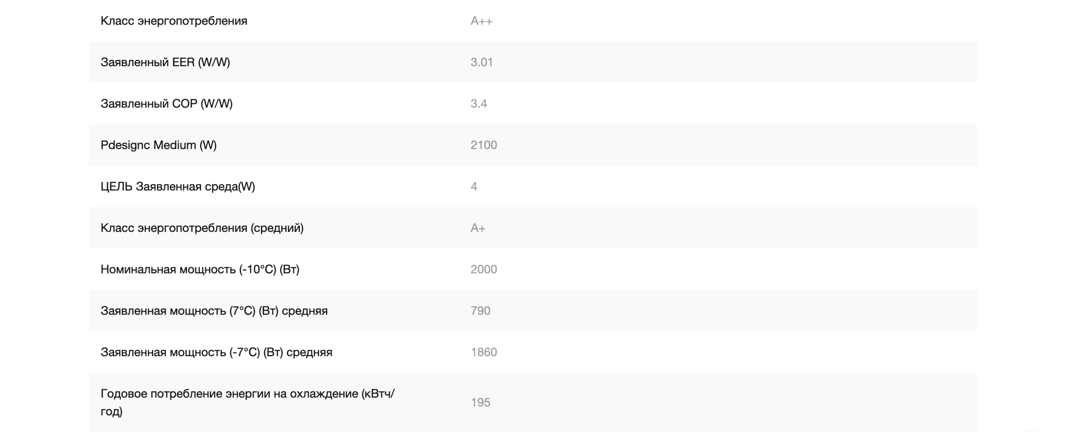Click the Заявленный COP (W/W) label
This screenshot has height=432, width=1066.
[167, 103]
